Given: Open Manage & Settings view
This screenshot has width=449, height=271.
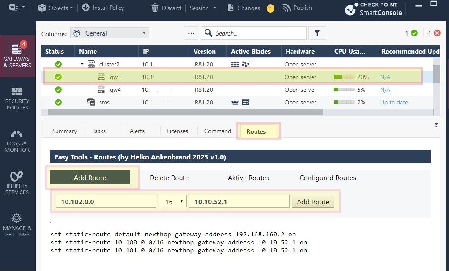Looking at the screenshot, I should (17, 225).
